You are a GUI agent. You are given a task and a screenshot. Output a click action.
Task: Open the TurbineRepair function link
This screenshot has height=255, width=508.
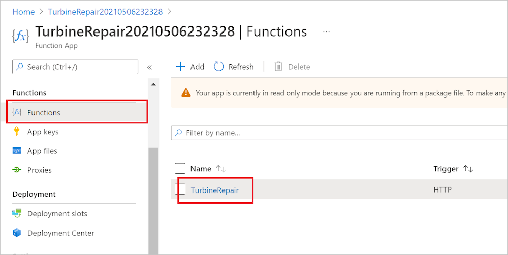coord(215,190)
